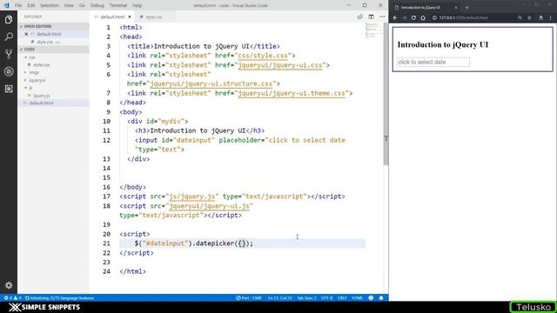
Task: Switch to the style.css editor tab
Action: 153,17
